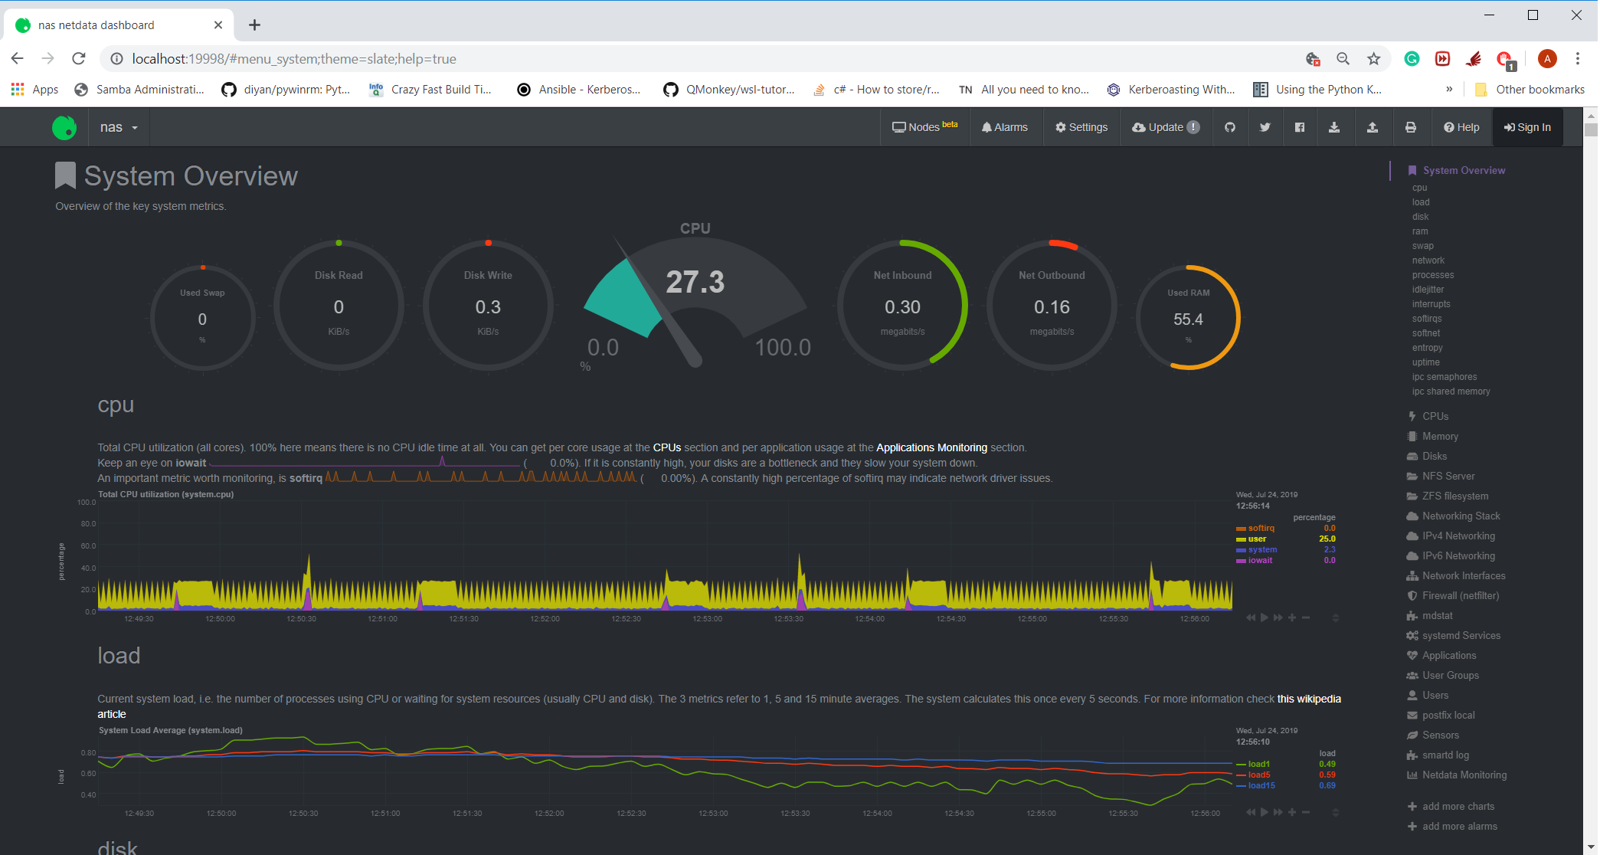1600x855 pixels.
Task: Open the nas node dropdown
Action: [118, 127]
